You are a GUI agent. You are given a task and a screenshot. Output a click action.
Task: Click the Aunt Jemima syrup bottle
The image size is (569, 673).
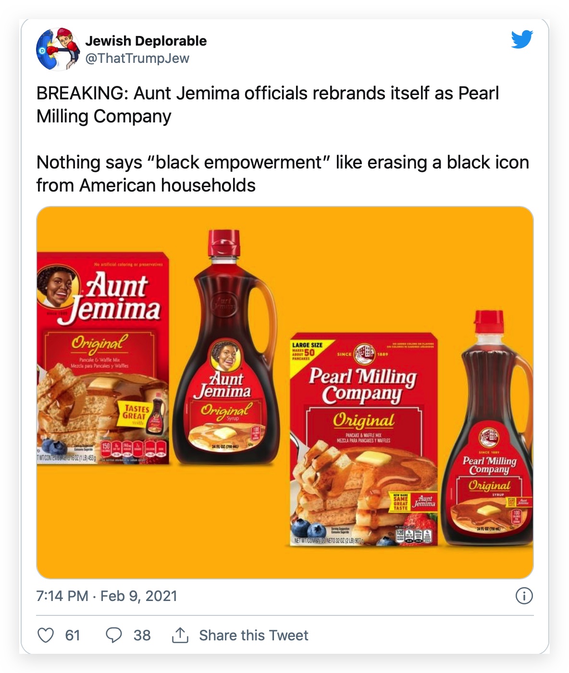(226, 347)
